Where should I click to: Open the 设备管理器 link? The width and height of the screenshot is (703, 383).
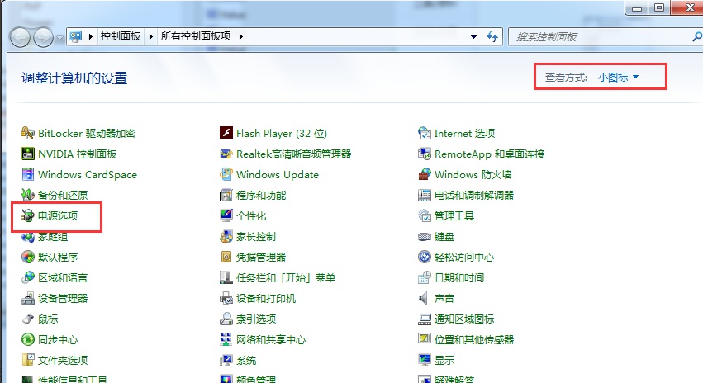(x=63, y=298)
